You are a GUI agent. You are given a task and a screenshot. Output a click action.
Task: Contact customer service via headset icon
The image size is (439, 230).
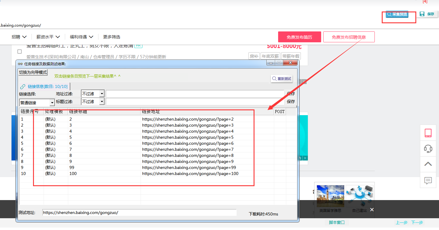click(x=428, y=149)
